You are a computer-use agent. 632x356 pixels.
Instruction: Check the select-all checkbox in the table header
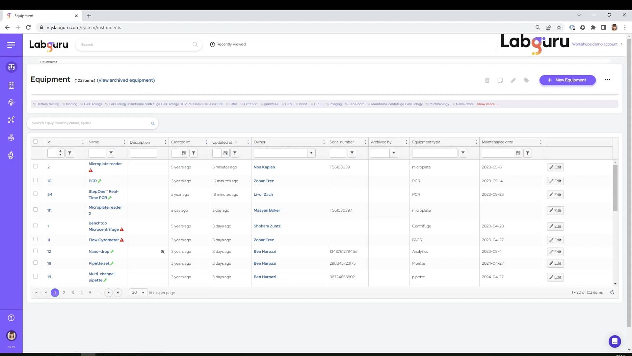tap(35, 141)
